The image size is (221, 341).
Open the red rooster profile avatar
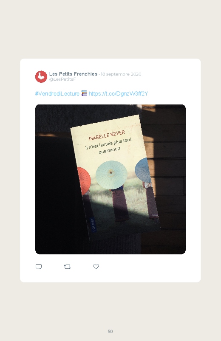[x=41, y=76]
